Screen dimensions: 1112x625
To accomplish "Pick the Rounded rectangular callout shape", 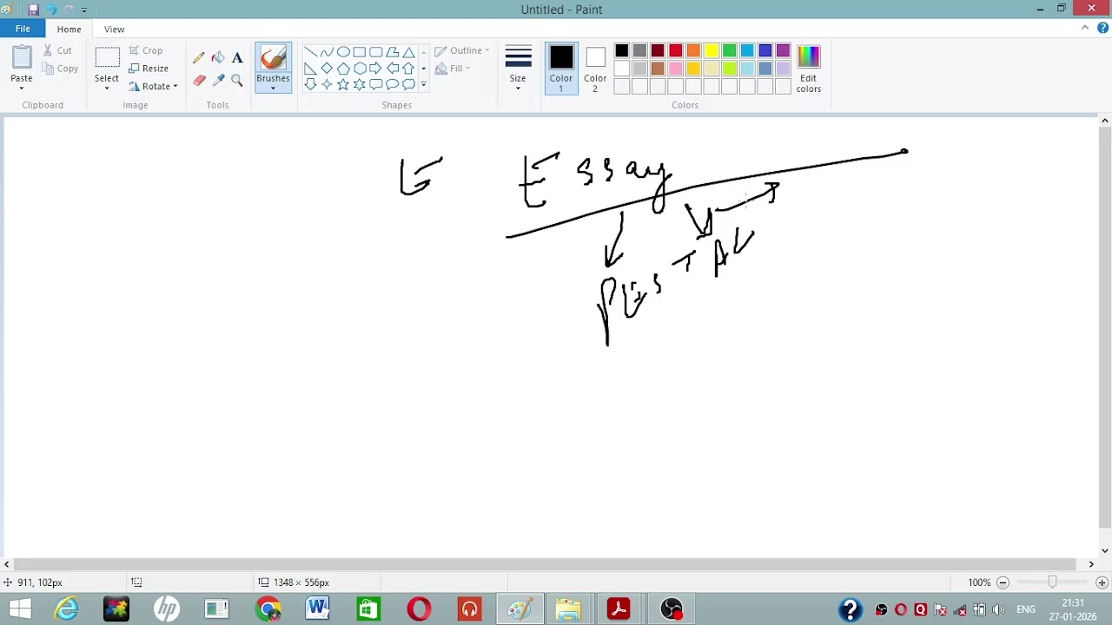I will [376, 85].
